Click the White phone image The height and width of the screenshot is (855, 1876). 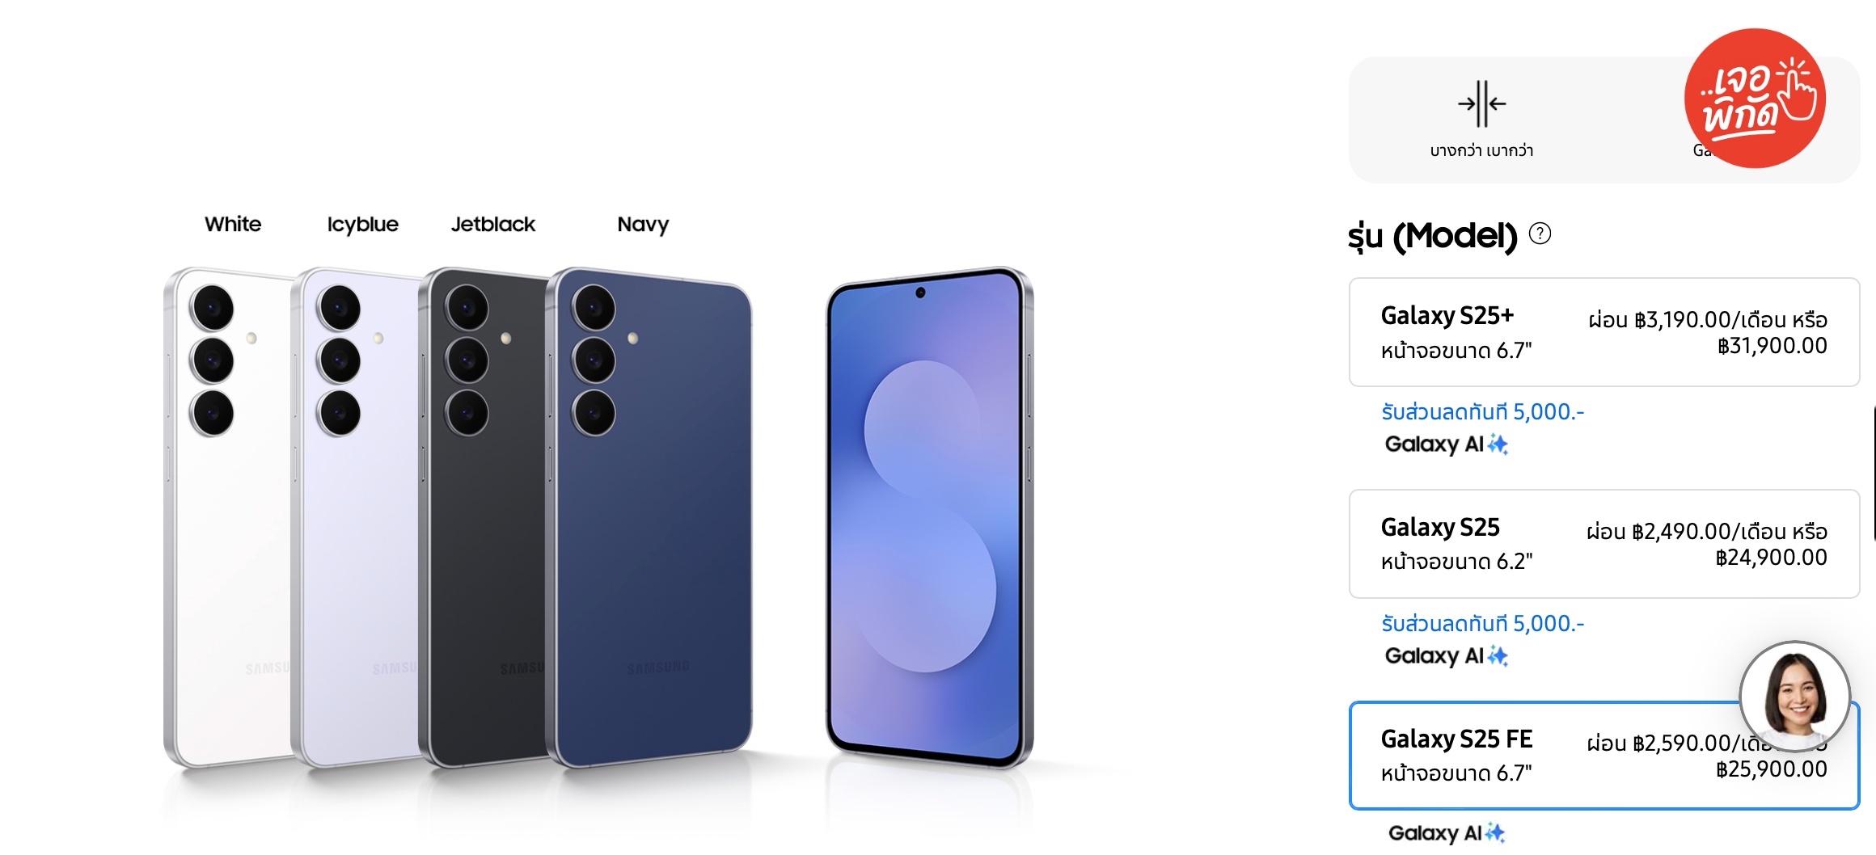click(x=228, y=517)
